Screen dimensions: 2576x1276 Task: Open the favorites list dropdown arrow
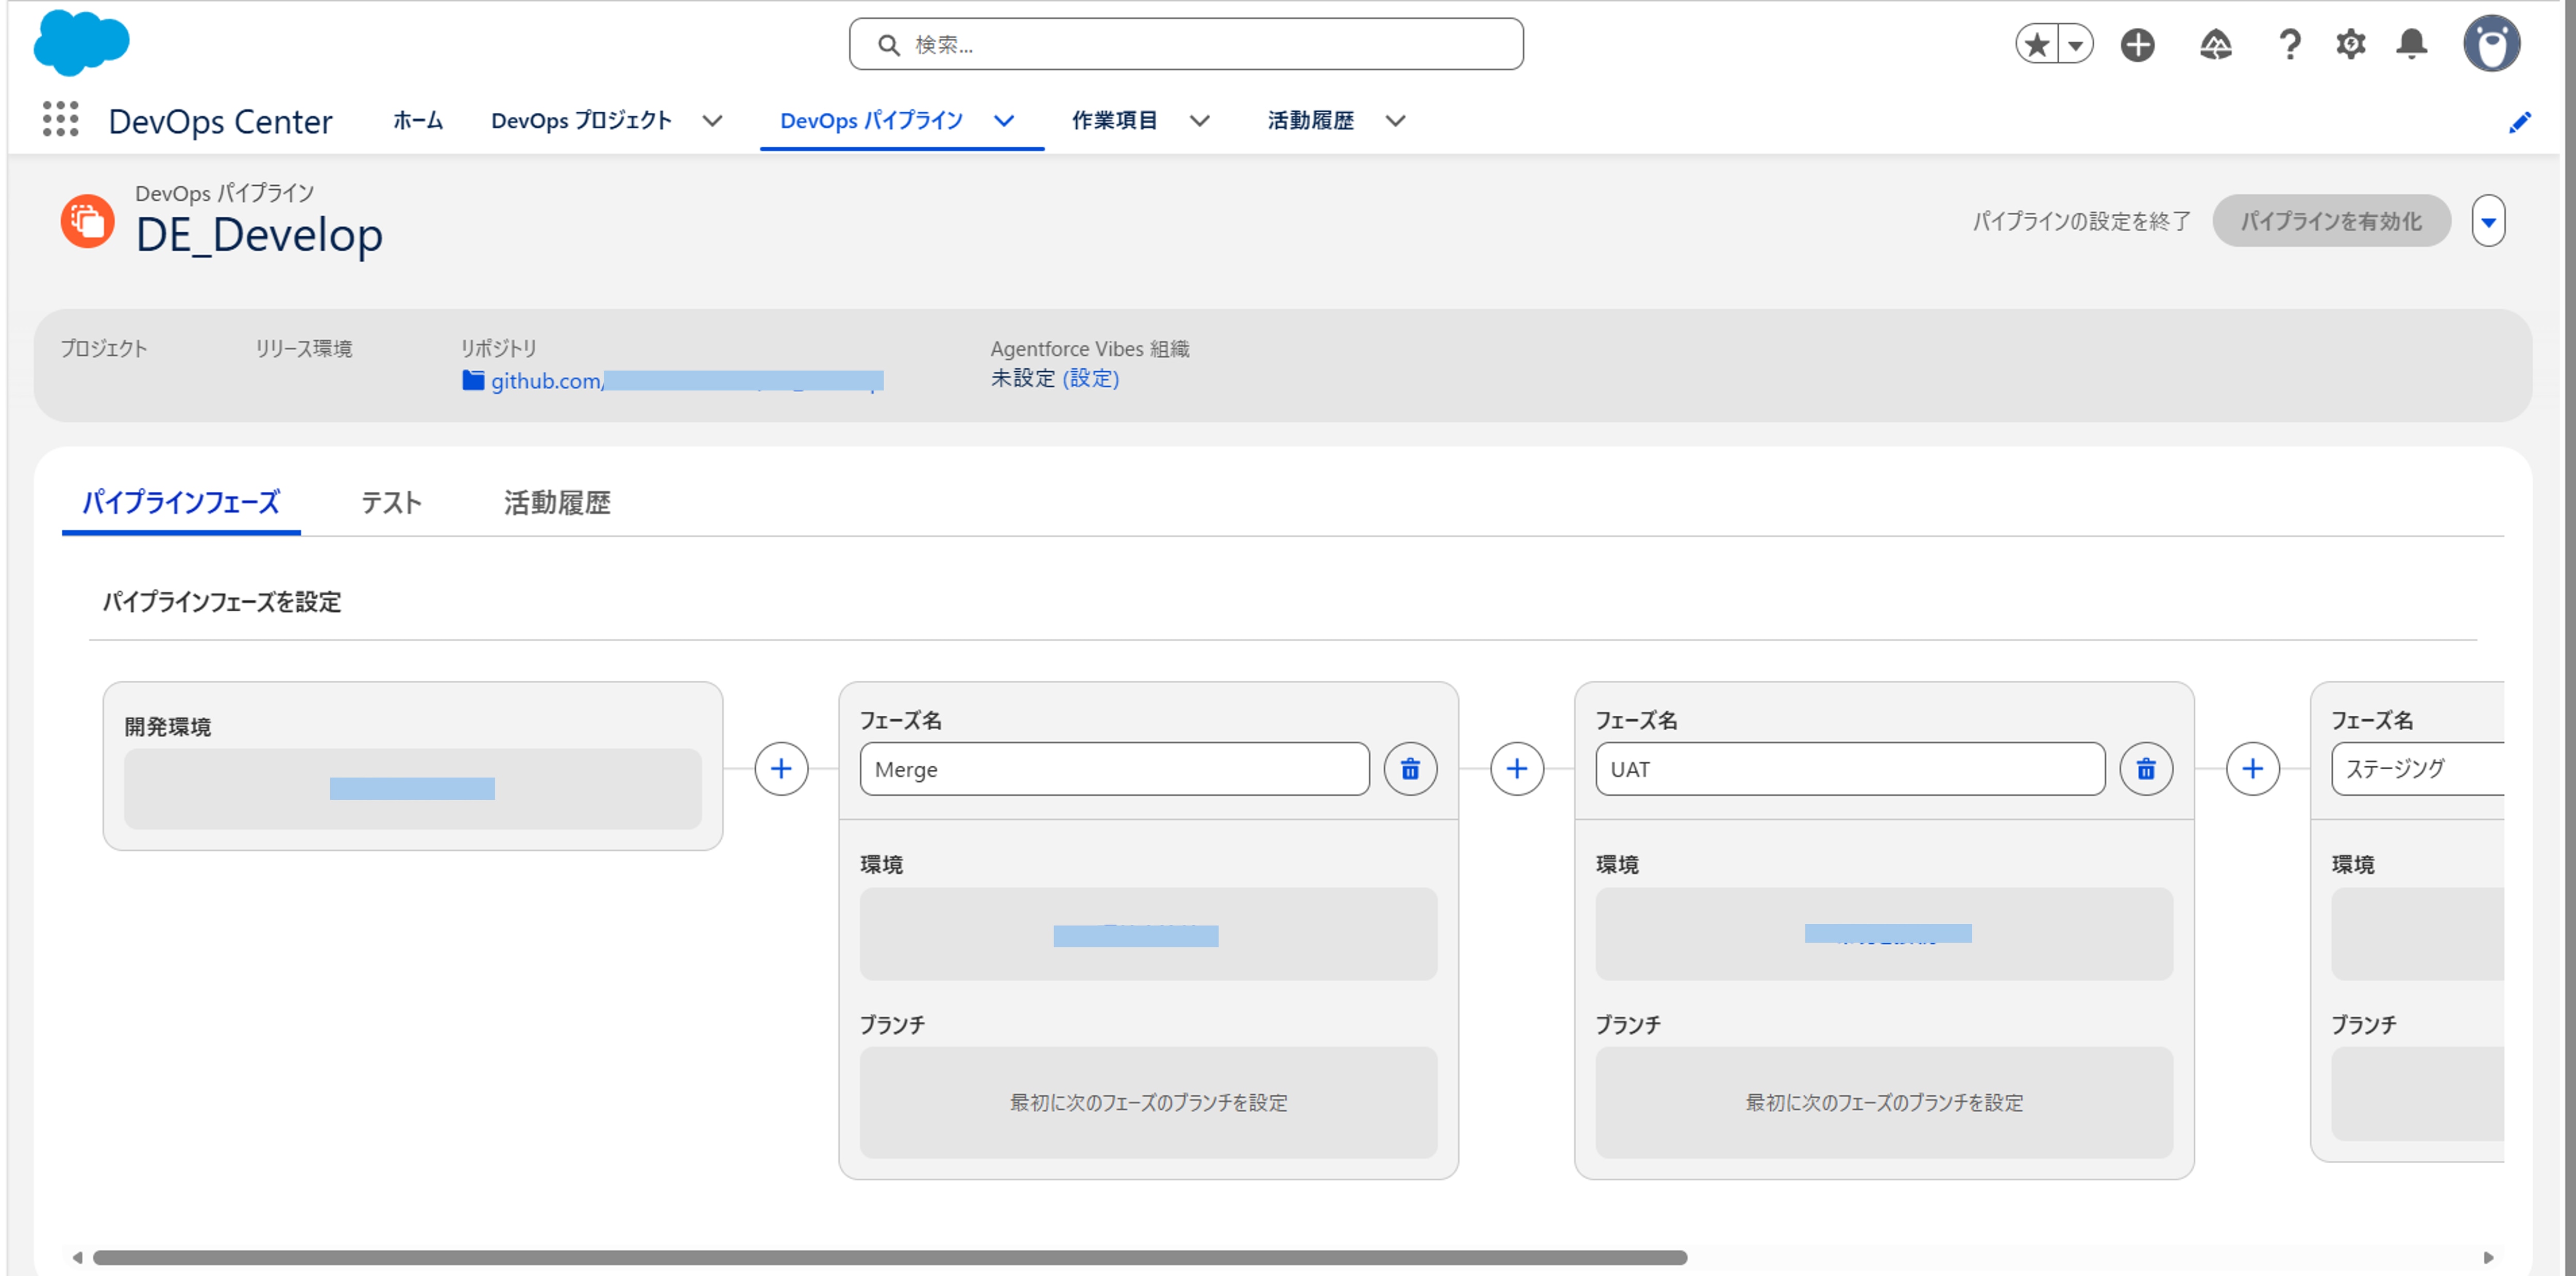[2076, 45]
